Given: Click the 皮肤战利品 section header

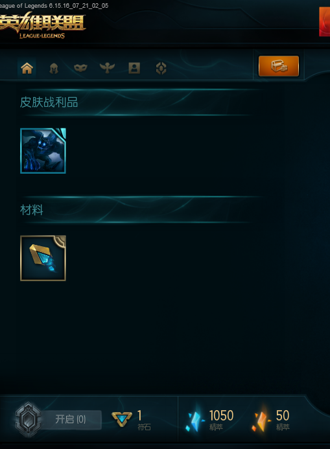Looking at the screenshot, I should 49,102.
